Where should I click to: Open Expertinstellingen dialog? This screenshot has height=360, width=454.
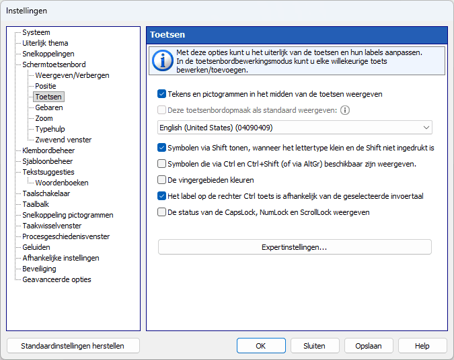[295, 247]
